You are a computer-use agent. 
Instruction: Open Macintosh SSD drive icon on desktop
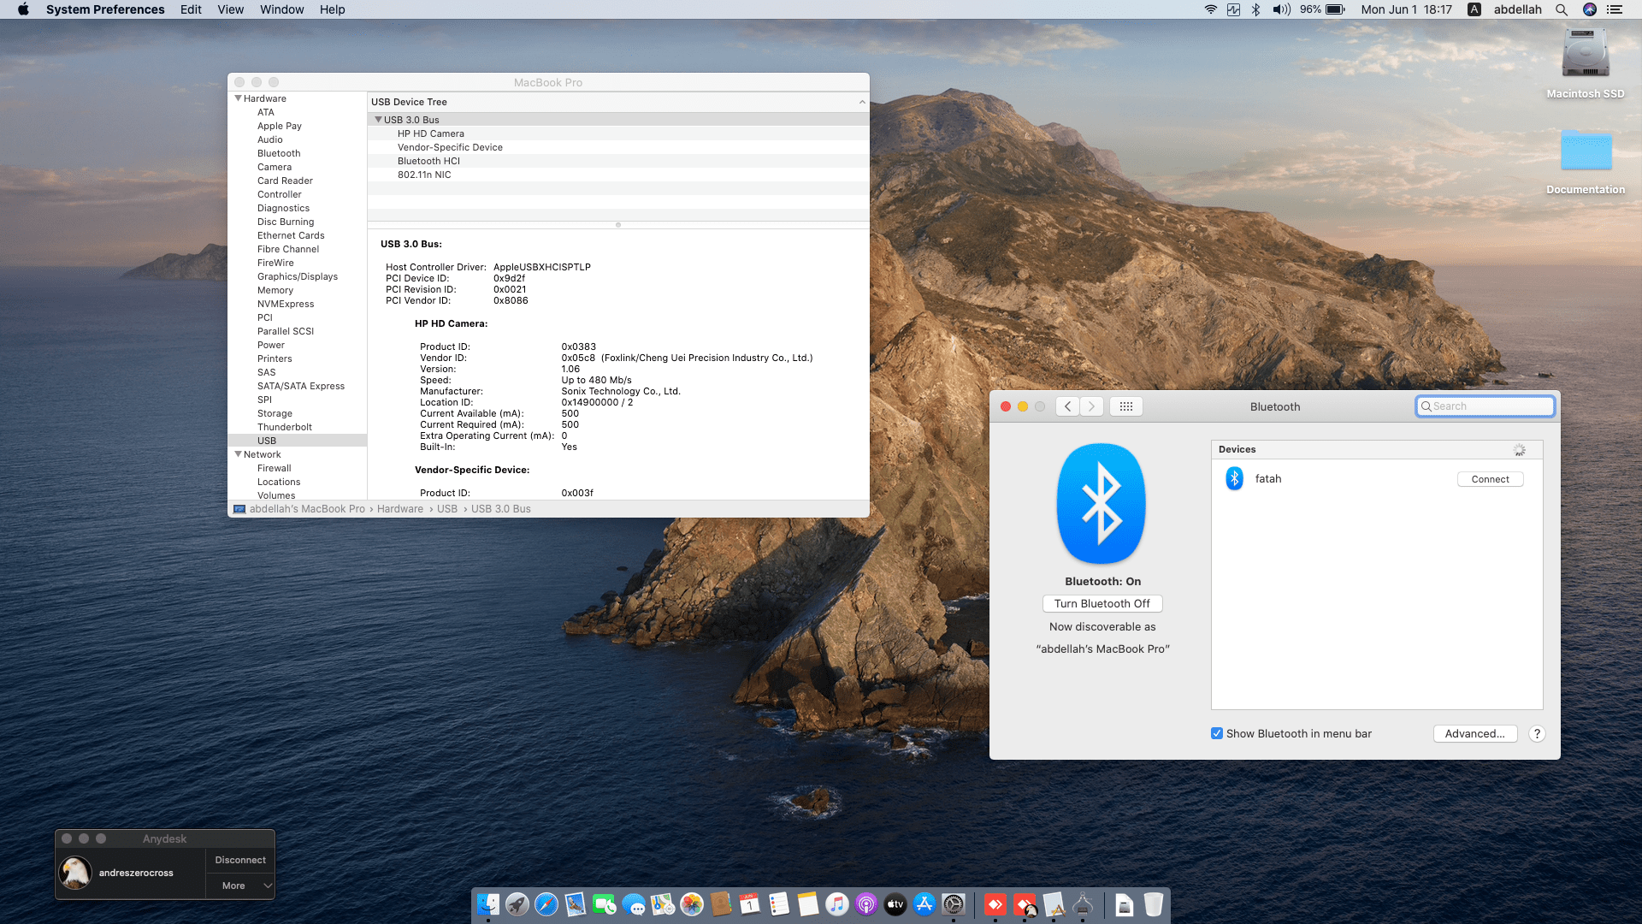(x=1585, y=56)
